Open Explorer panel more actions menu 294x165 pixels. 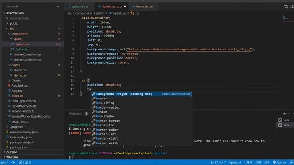(59, 6)
